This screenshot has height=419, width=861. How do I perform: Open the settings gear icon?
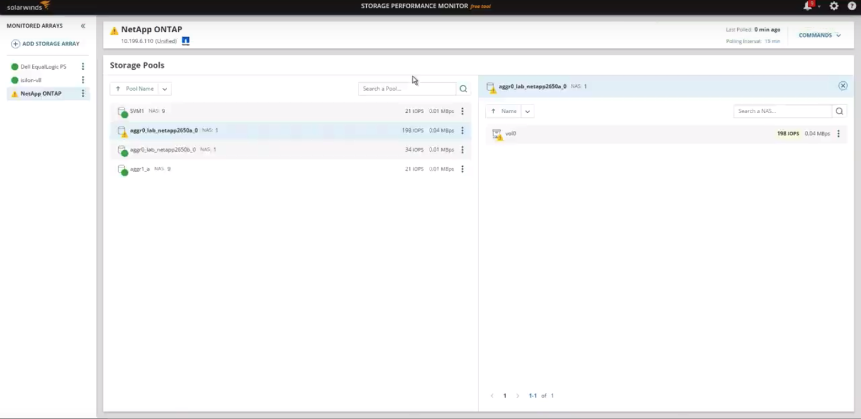click(x=833, y=7)
